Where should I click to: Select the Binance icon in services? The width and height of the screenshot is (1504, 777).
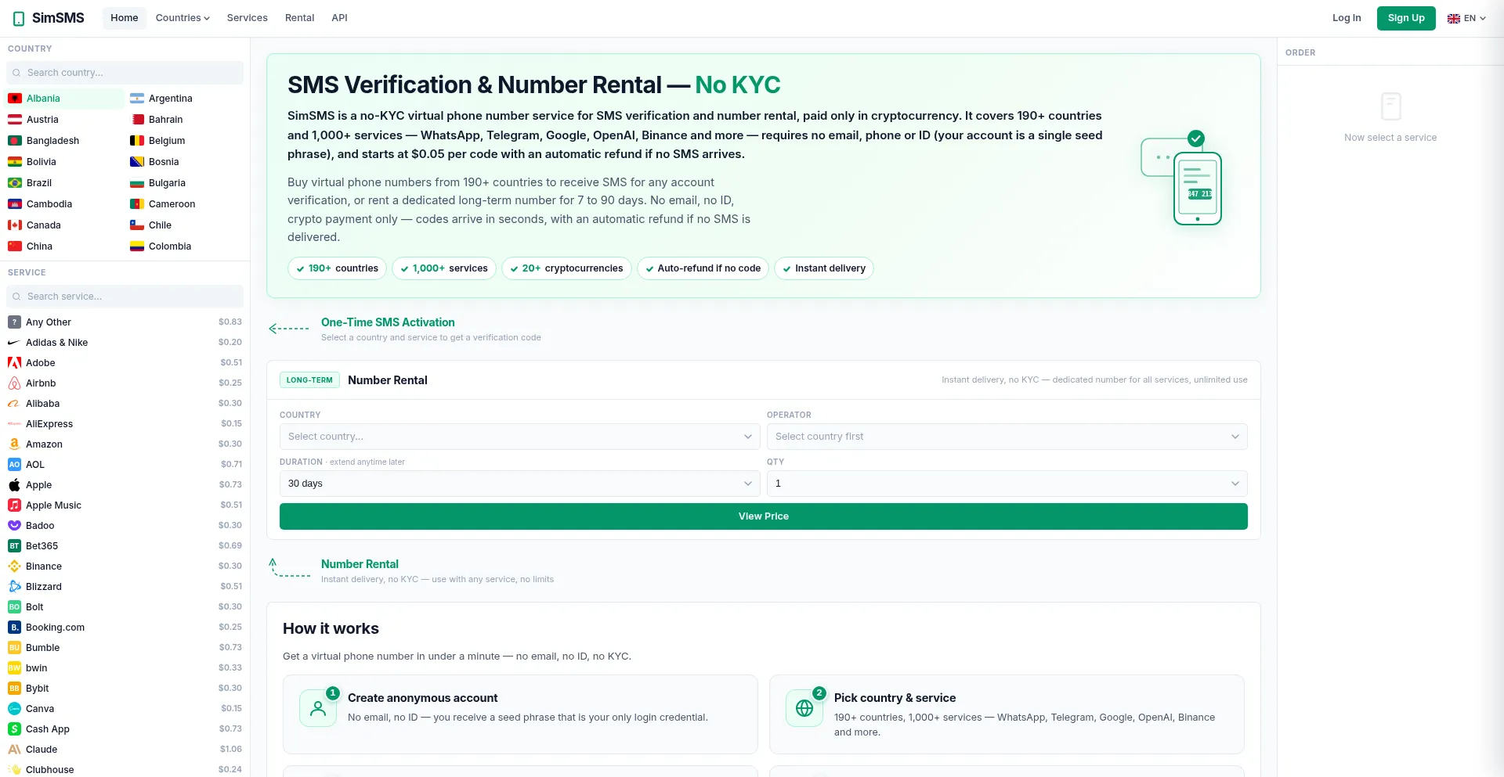(x=14, y=567)
